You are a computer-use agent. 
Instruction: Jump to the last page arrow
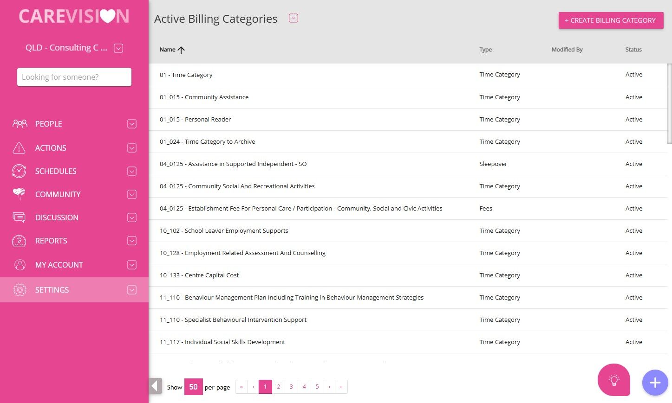pyautogui.click(x=341, y=387)
